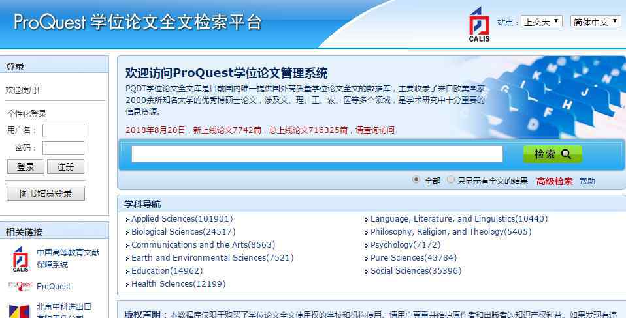This screenshot has height=318, width=626.
Task: Click the green 检索 search button
Action: [x=553, y=154]
